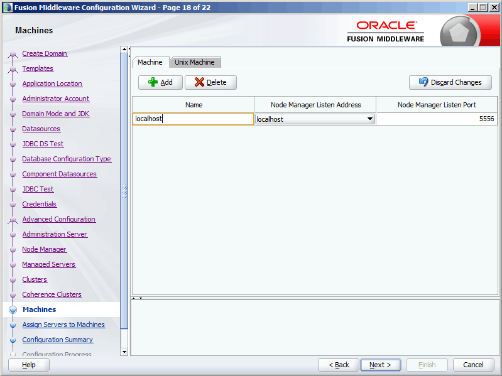
Task: Click the Templates step node icon
Action: 13,69
